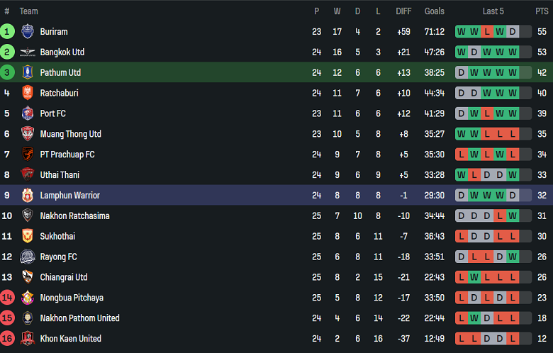
Task: Click the Sukhothai team logo
Action: click(28, 236)
